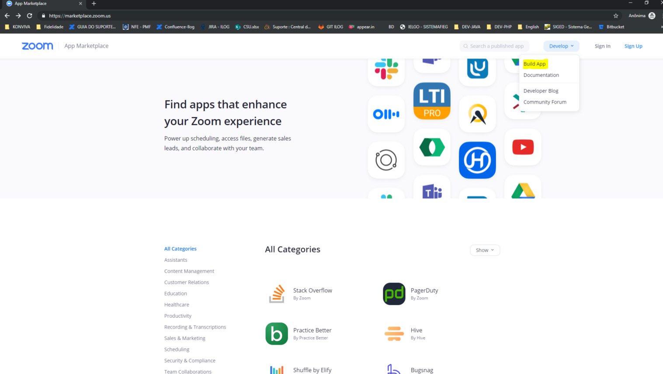Select the YouTube app icon
The width and height of the screenshot is (663, 374).
click(x=523, y=147)
